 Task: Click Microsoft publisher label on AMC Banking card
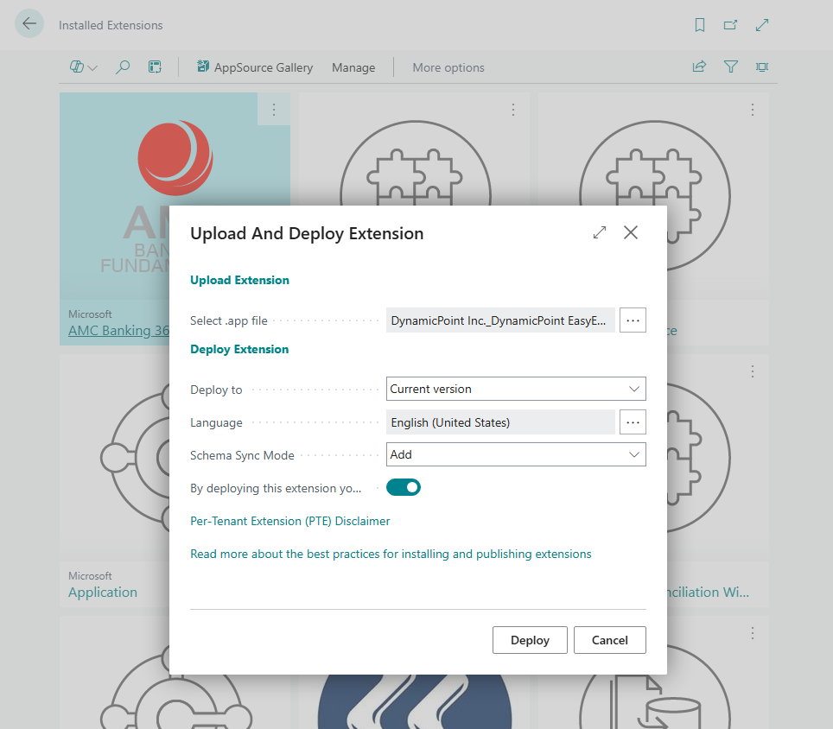(90, 314)
